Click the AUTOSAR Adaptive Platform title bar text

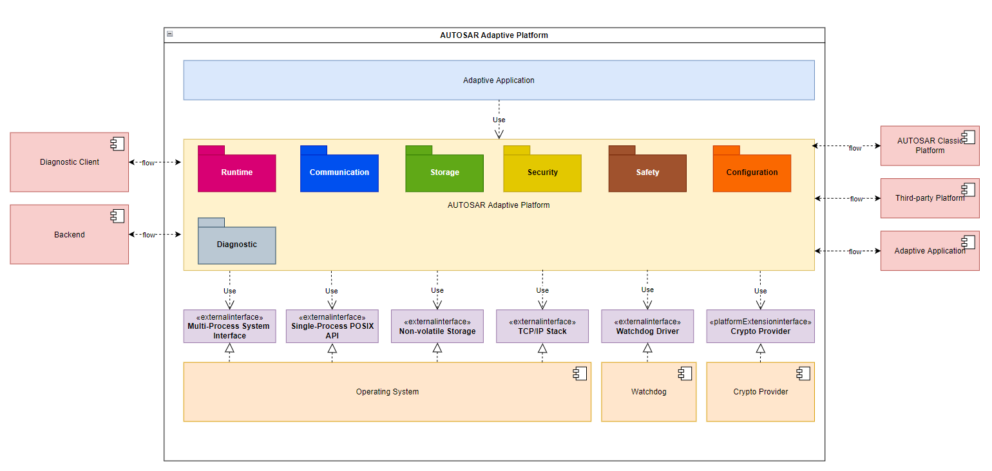[494, 35]
